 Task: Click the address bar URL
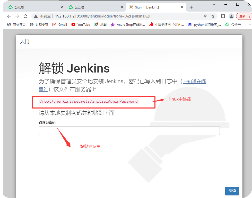[103, 16]
